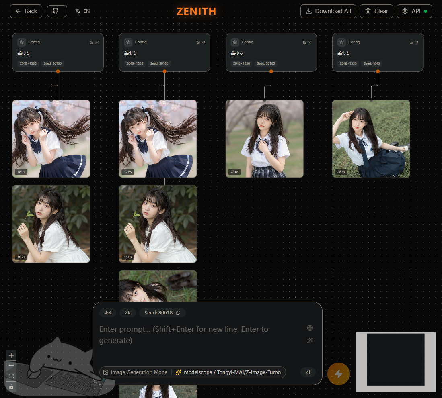Image resolution: width=442 pixels, height=398 pixels.
Task: Toggle Image Generation Mode selector
Action: click(136, 372)
